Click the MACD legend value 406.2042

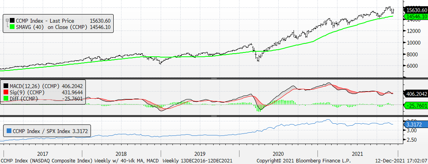pos(73,86)
